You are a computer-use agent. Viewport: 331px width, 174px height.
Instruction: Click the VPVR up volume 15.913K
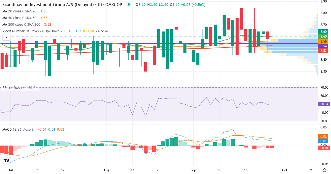pyautogui.click(x=74, y=31)
